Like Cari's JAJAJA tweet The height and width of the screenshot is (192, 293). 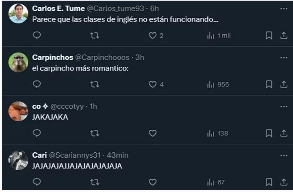(x=152, y=182)
